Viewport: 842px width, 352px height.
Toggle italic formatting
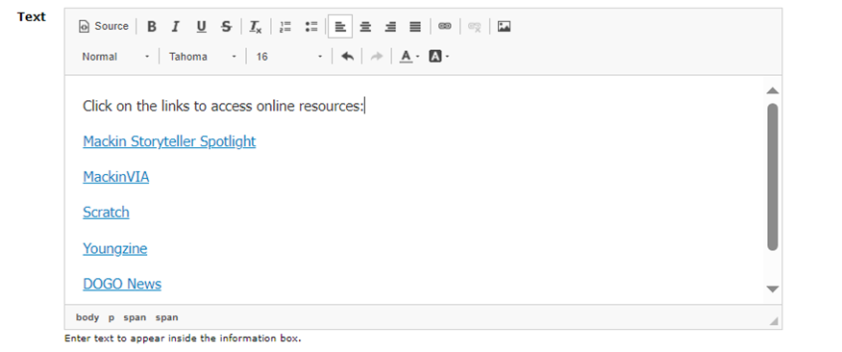coord(175,26)
